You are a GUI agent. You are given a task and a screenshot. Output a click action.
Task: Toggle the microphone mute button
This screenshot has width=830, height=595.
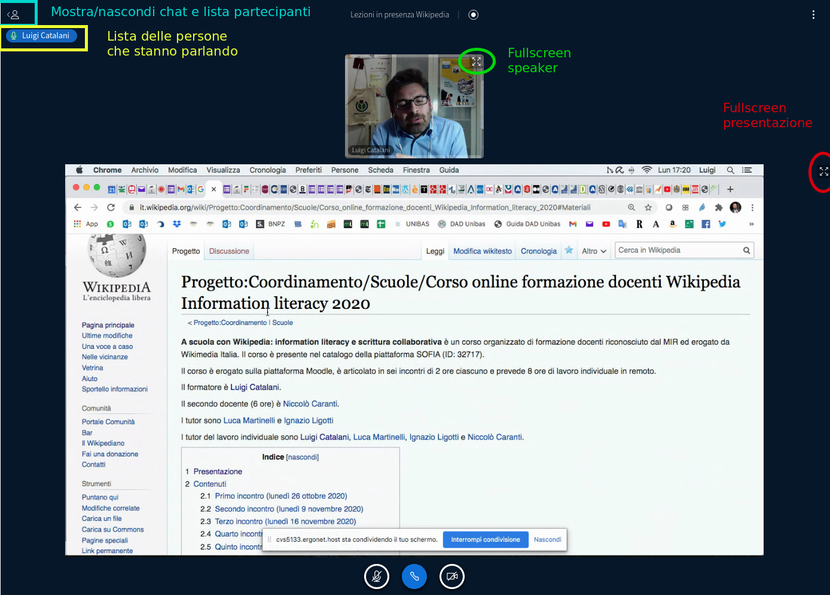tap(377, 576)
